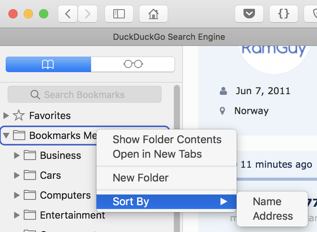Click the forward navigation arrow
This screenshot has height=232, width=317.
88,14
